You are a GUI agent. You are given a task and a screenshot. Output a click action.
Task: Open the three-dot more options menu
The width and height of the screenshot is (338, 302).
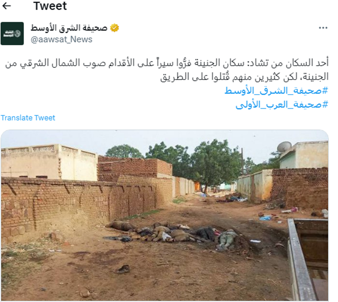pyautogui.click(x=323, y=28)
